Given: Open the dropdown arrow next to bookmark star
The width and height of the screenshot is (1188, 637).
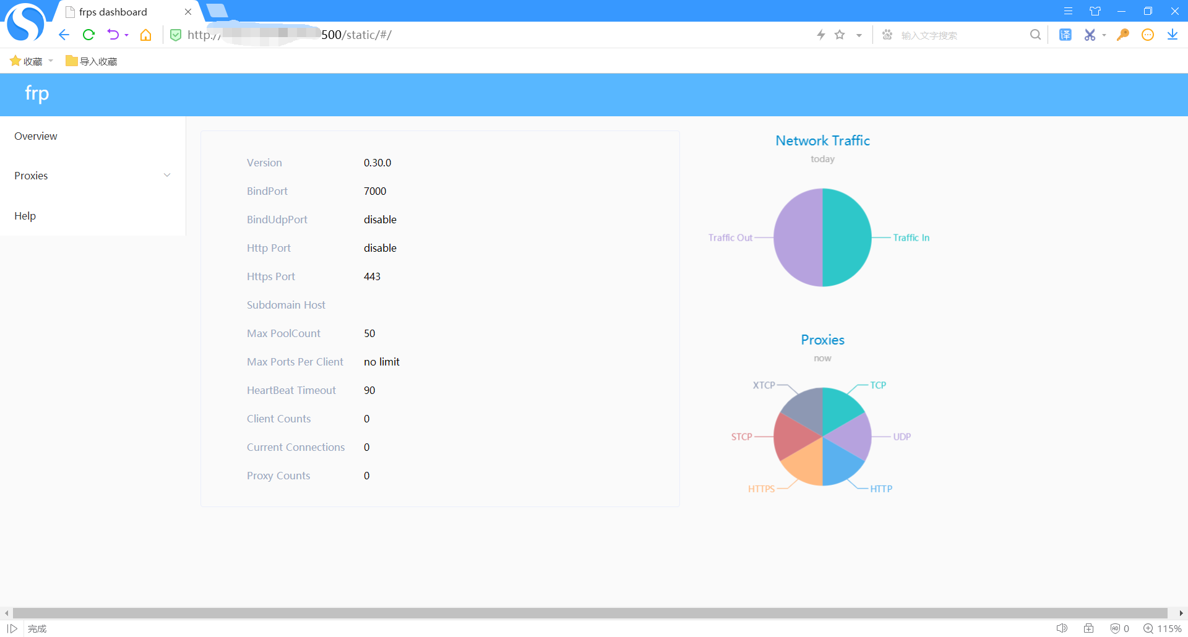Looking at the screenshot, I should coord(859,35).
